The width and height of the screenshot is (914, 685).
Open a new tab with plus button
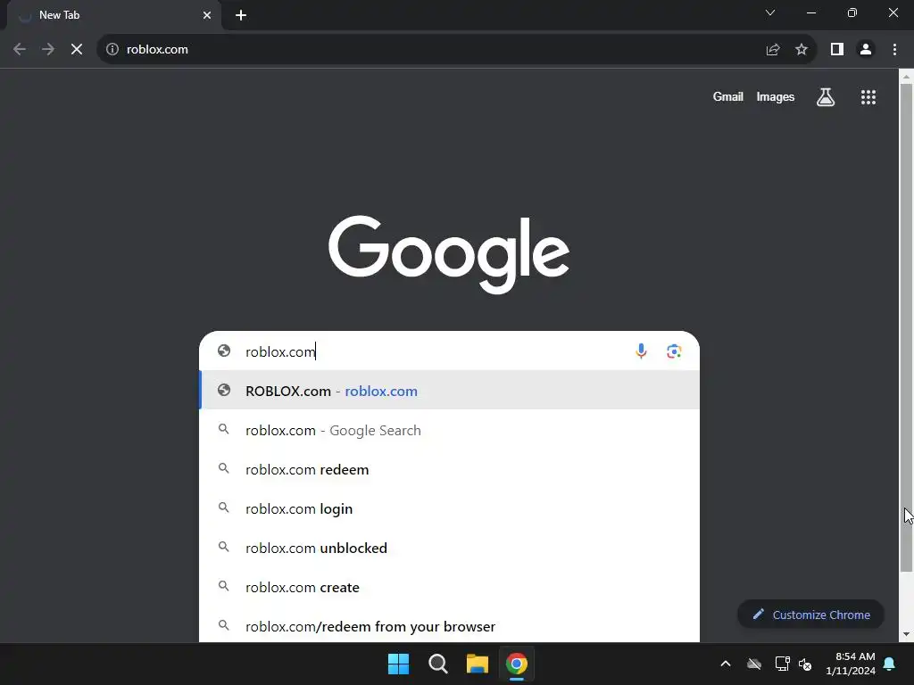(241, 15)
